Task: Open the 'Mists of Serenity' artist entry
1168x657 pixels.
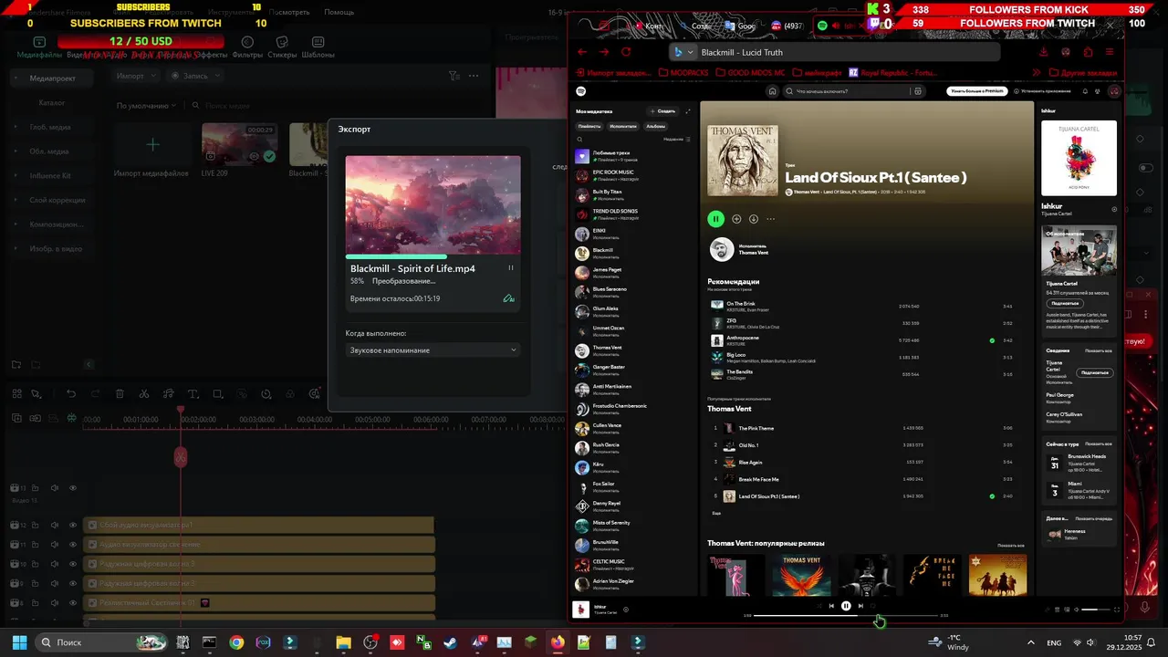Action: point(632,526)
